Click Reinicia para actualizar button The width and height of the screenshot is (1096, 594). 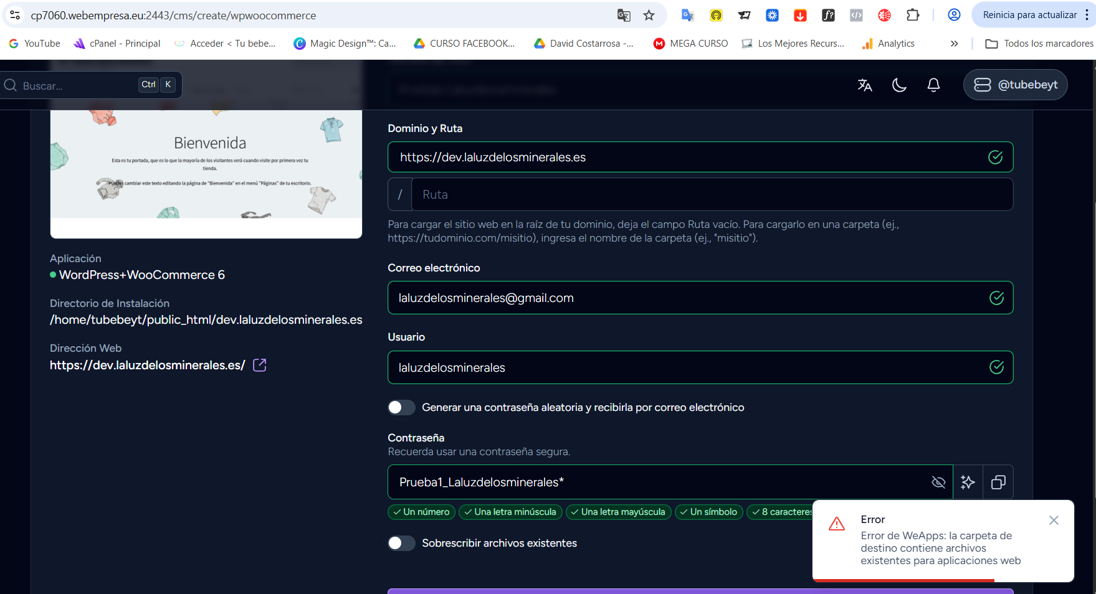click(1029, 15)
